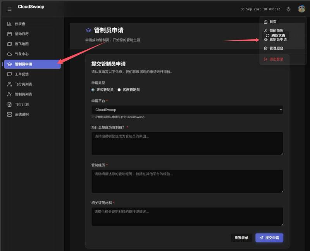This screenshot has width=310, height=251.
Task: Click the user-check icon beside 管制员列表
Action: tap(9, 94)
